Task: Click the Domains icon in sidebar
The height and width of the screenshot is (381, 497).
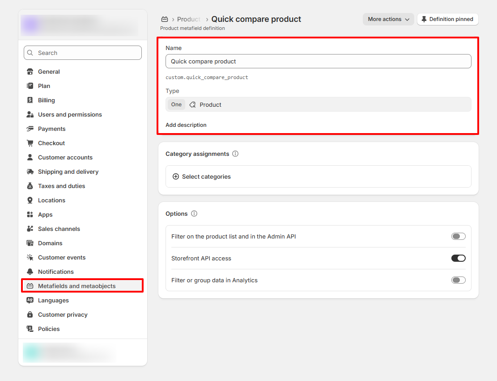Action: (x=30, y=243)
